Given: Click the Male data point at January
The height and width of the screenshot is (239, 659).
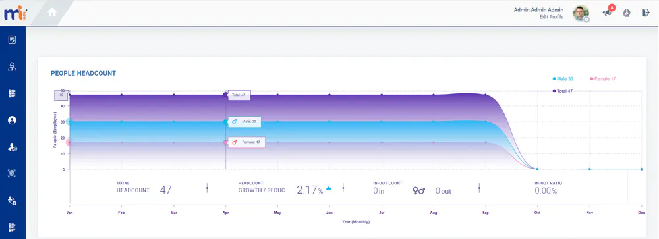Looking at the screenshot, I should point(70,122).
